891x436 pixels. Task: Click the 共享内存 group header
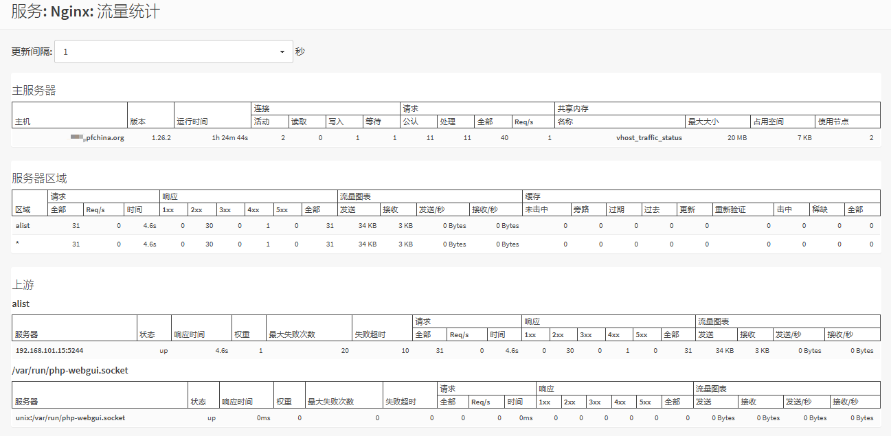point(572,108)
